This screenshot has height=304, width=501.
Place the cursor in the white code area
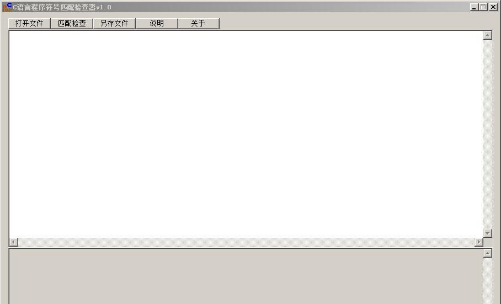(246, 134)
